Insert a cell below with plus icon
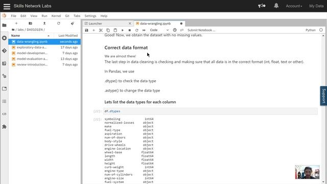 pos(94,30)
